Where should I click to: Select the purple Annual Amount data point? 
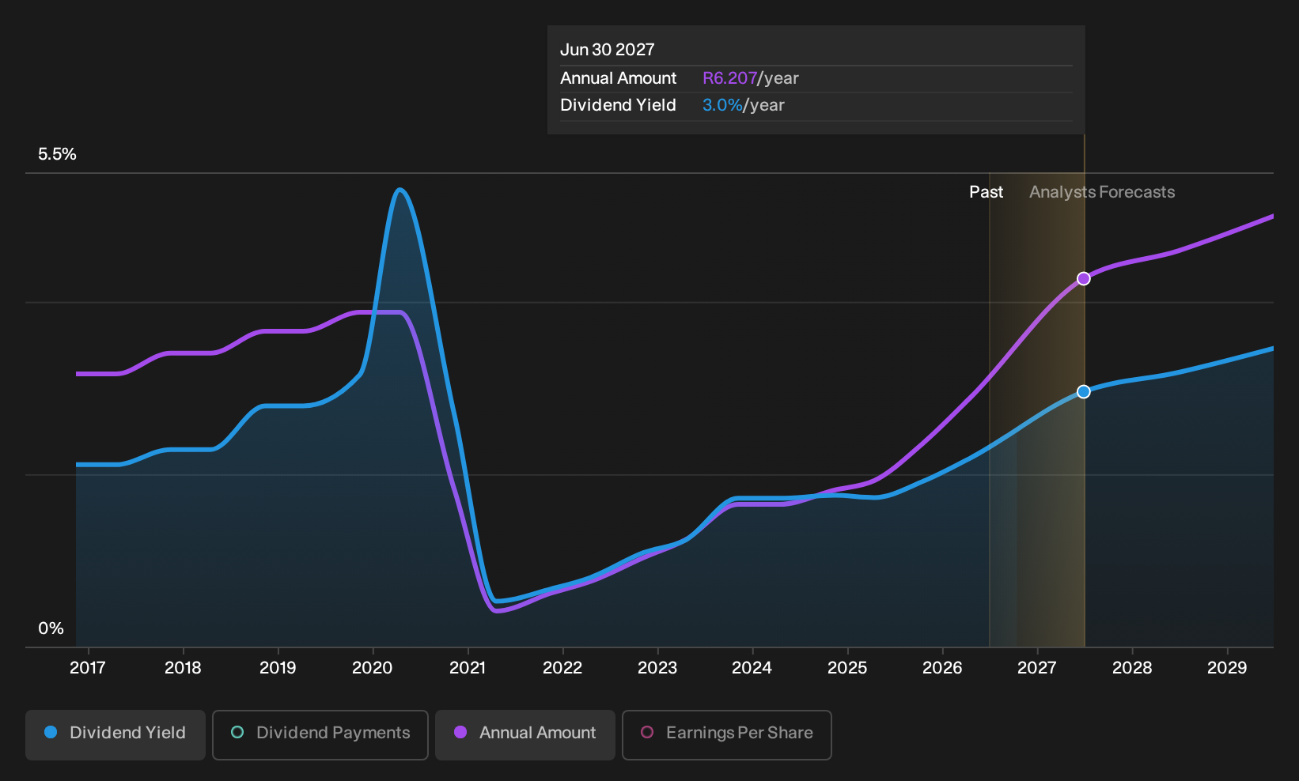pos(1084,278)
